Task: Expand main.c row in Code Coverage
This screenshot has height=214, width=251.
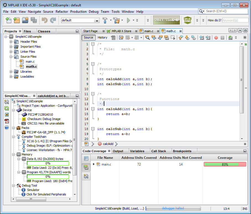Action: pos(94,164)
